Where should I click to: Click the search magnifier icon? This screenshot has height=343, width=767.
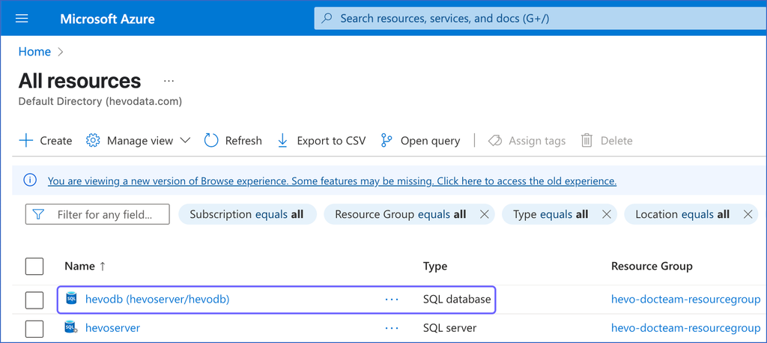(327, 19)
